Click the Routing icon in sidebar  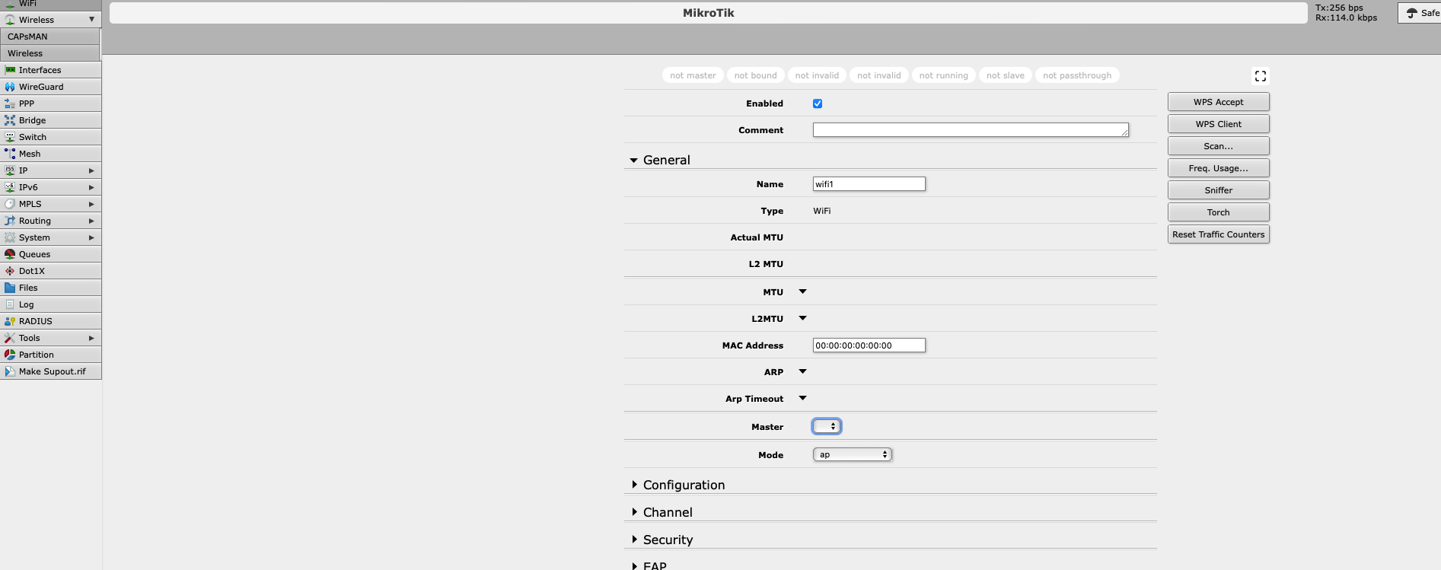click(x=10, y=221)
